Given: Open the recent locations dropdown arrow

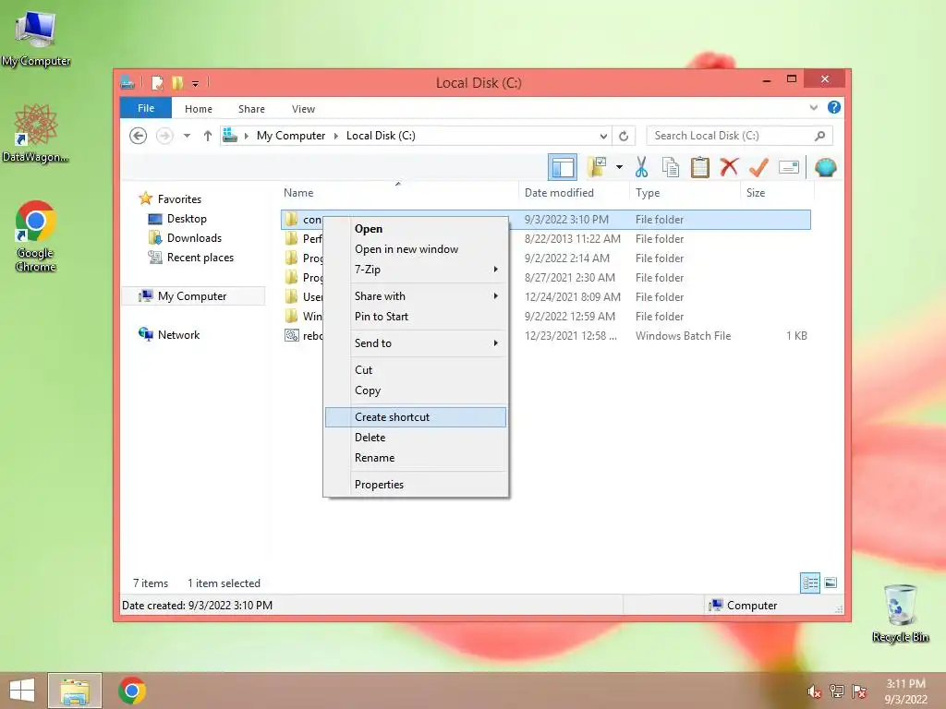Looking at the screenshot, I should (187, 136).
